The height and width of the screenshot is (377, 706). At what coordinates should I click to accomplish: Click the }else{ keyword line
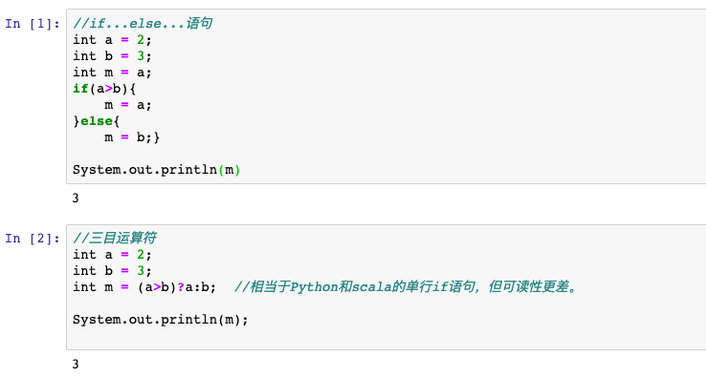pos(97,121)
